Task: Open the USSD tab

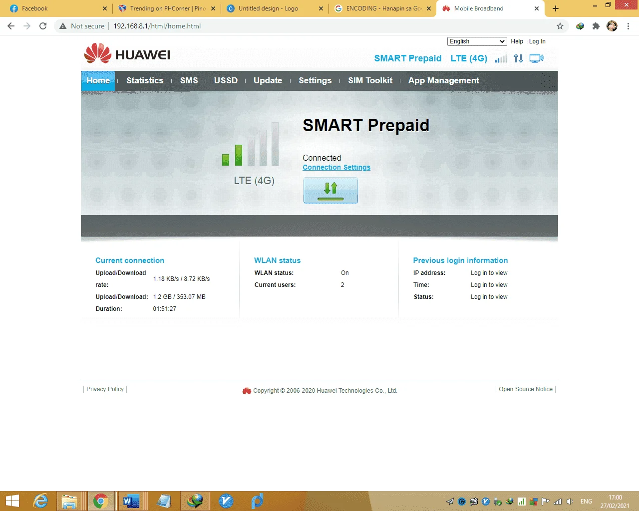Action: (226, 80)
